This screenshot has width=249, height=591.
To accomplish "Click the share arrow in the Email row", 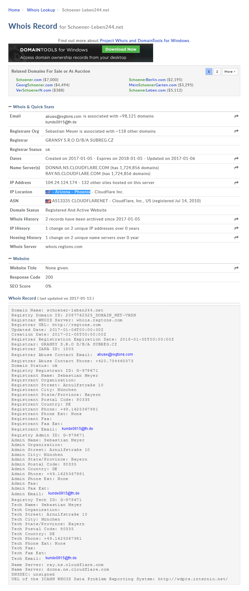I will coord(236,116).
